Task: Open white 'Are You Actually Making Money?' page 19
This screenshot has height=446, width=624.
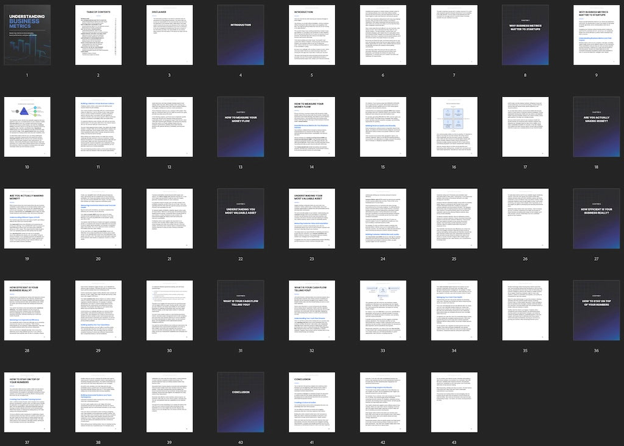Action: [x=27, y=218]
